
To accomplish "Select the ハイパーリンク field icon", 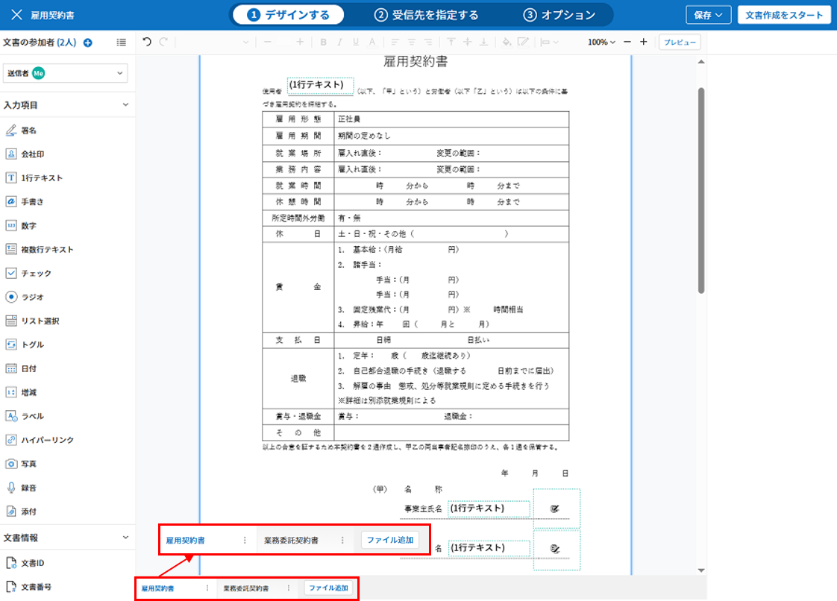I will [11, 441].
